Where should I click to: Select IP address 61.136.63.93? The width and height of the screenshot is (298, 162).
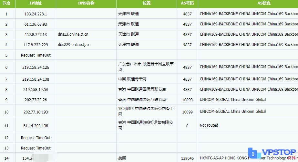point(36,24)
